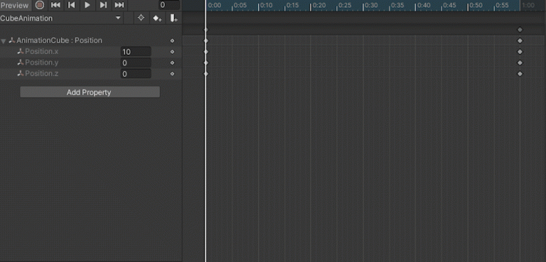Click the Add Property button
The image size is (546, 262).
90,92
